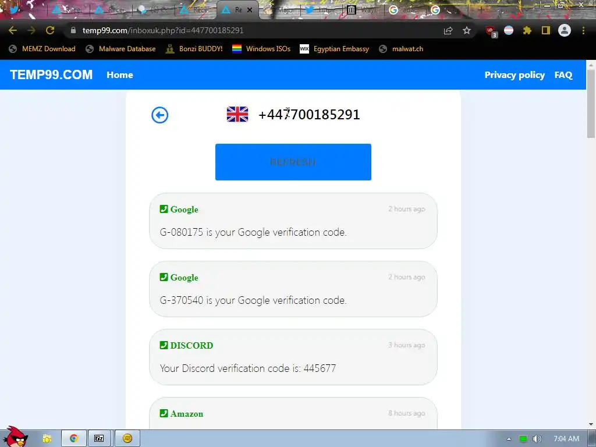This screenshot has height=447, width=596.
Task: Click the TEMP99.COM site logo
Action: [x=51, y=74]
